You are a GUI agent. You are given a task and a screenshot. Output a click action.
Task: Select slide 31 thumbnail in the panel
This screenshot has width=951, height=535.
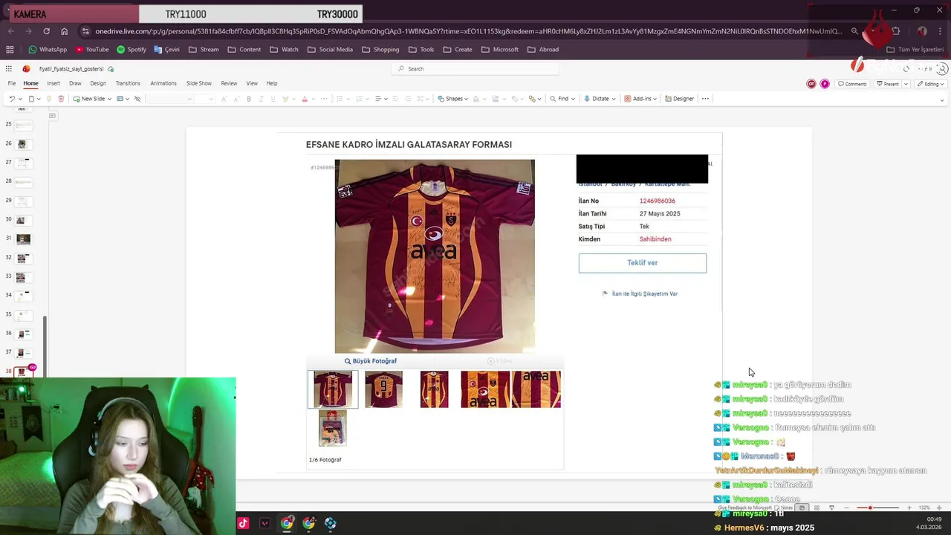(x=23, y=239)
